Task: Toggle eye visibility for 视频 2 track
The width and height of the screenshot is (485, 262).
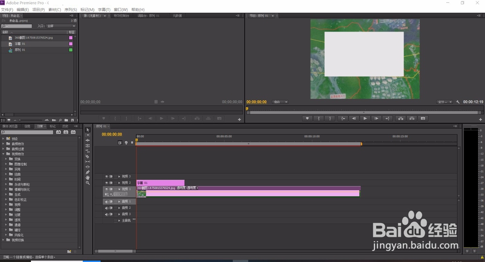Action: click(106, 183)
